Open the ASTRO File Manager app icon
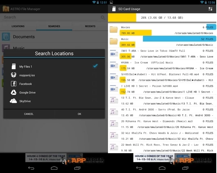 (6, 9)
